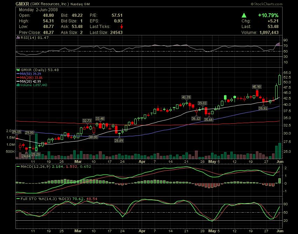
Task: Click the Low value 48.77
Action: pos(48,27)
